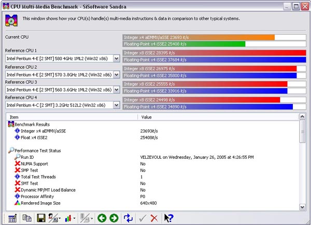Click the 'Reference CPU 4' label
This screenshot has width=311, height=225.
click(21, 97)
